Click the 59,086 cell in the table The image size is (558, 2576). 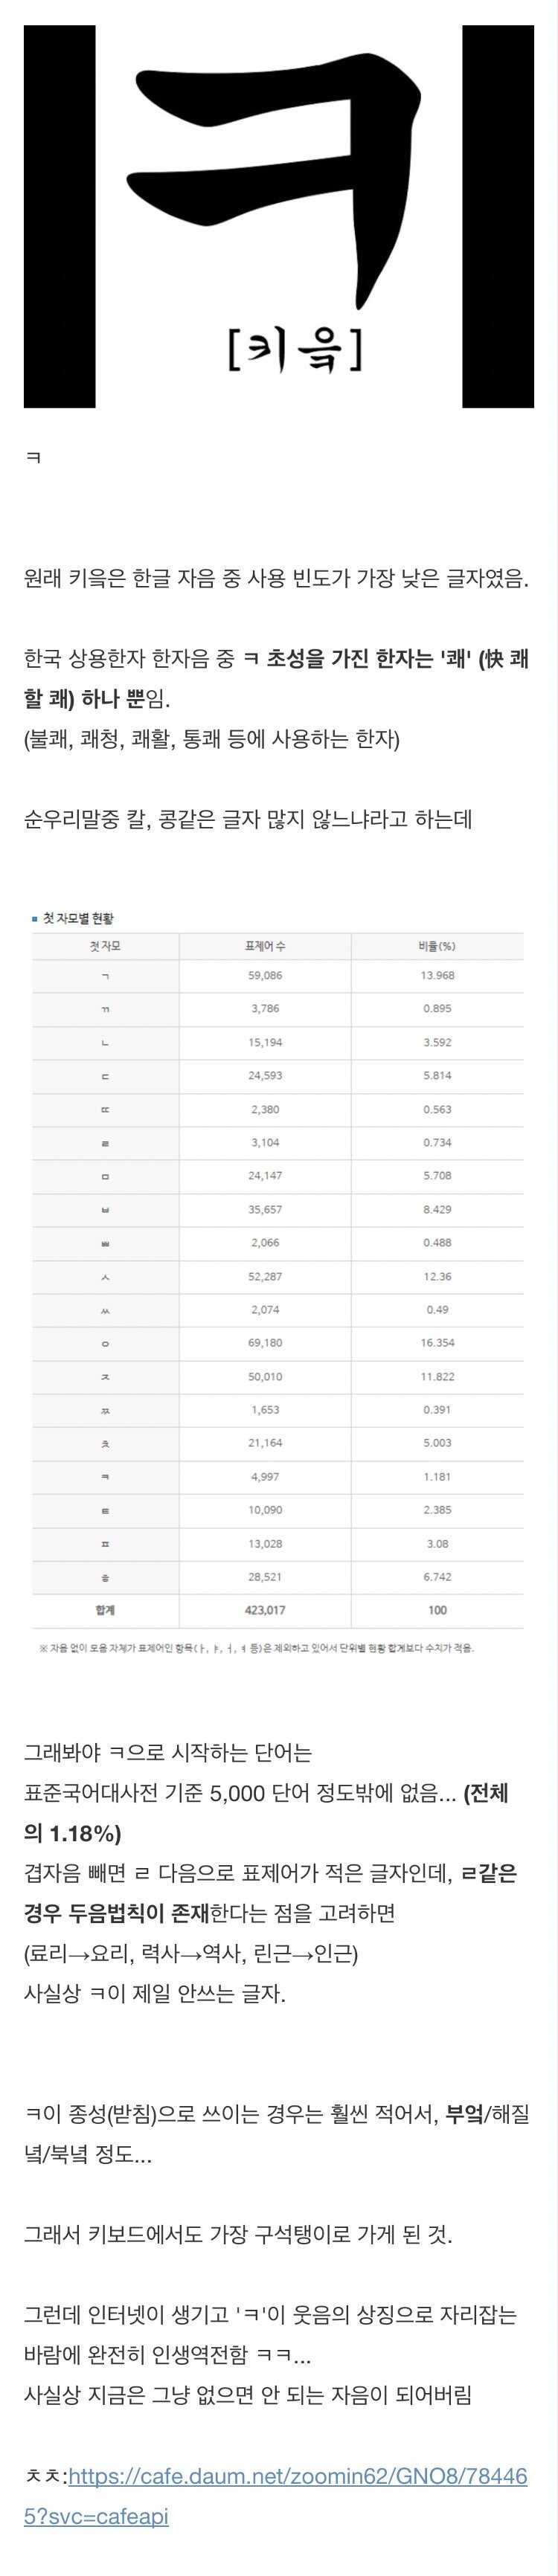[265, 975]
